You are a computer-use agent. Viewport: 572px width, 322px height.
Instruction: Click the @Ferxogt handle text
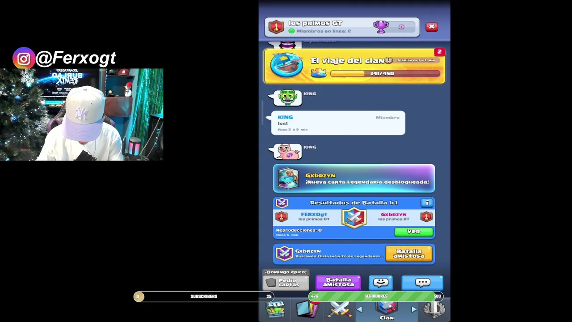[76, 58]
